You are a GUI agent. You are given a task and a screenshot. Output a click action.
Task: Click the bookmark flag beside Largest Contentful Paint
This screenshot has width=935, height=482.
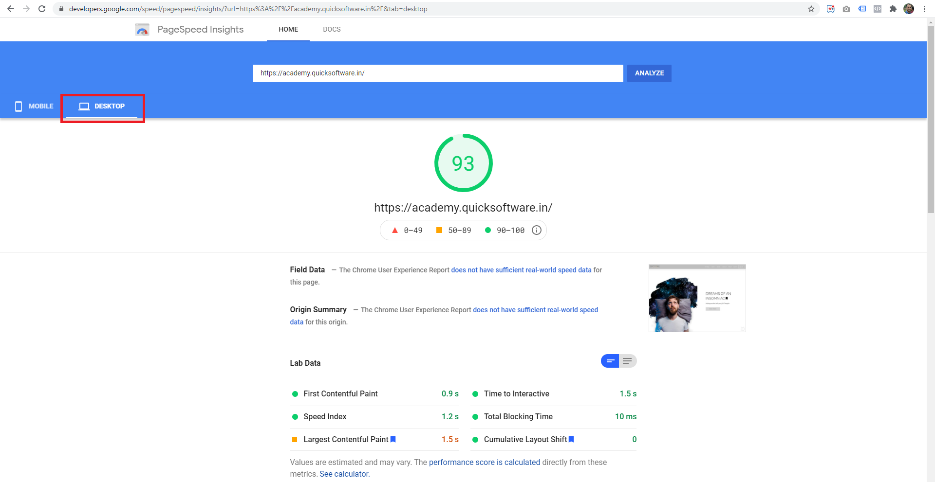pos(393,439)
